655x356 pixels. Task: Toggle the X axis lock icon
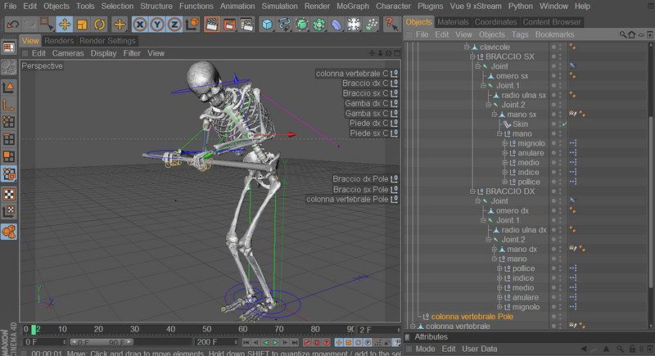point(140,25)
